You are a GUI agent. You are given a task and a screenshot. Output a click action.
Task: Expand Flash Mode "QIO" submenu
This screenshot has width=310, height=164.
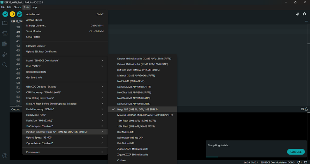[65, 115]
